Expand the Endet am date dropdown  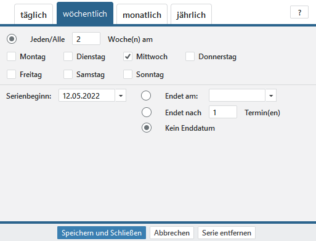pyautogui.click(x=271, y=96)
